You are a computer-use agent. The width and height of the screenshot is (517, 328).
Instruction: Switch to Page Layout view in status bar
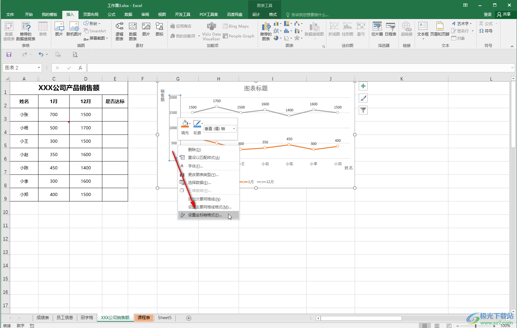(437, 326)
